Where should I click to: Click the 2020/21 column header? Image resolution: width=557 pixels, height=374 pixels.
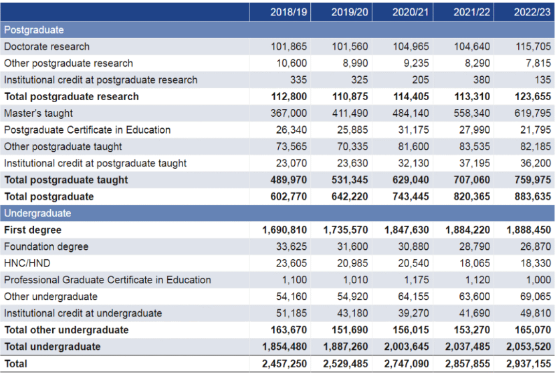pos(411,12)
